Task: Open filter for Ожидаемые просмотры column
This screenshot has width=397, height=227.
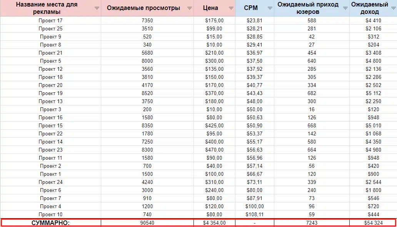Action: coord(190,8)
